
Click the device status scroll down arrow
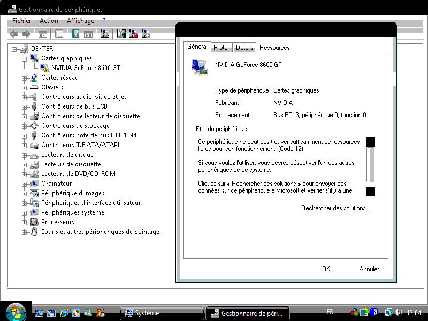click(x=370, y=192)
